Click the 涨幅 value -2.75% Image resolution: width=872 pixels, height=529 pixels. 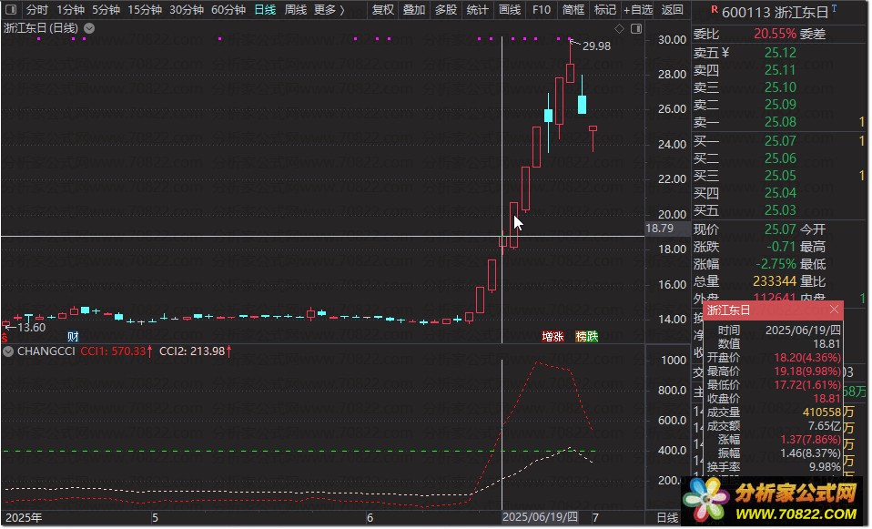point(776,264)
